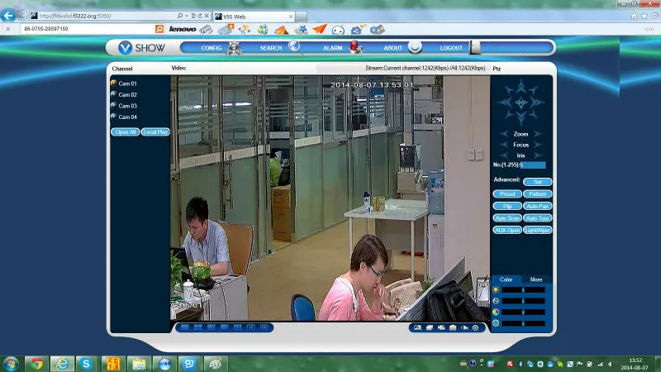Pan the PTZ camera right arrow
661x372 pixels.
pyautogui.click(x=538, y=103)
